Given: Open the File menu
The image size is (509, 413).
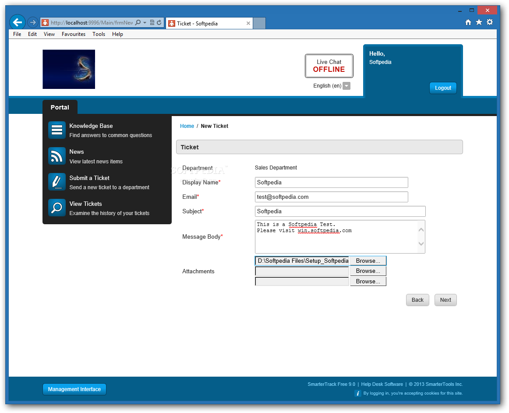Looking at the screenshot, I should click(x=17, y=34).
